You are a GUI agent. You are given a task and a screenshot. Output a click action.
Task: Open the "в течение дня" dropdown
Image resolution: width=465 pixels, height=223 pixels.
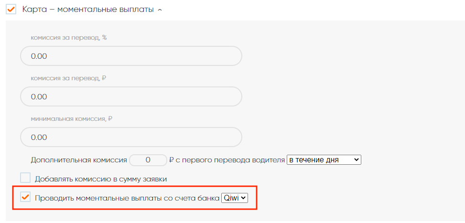click(324, 160)
